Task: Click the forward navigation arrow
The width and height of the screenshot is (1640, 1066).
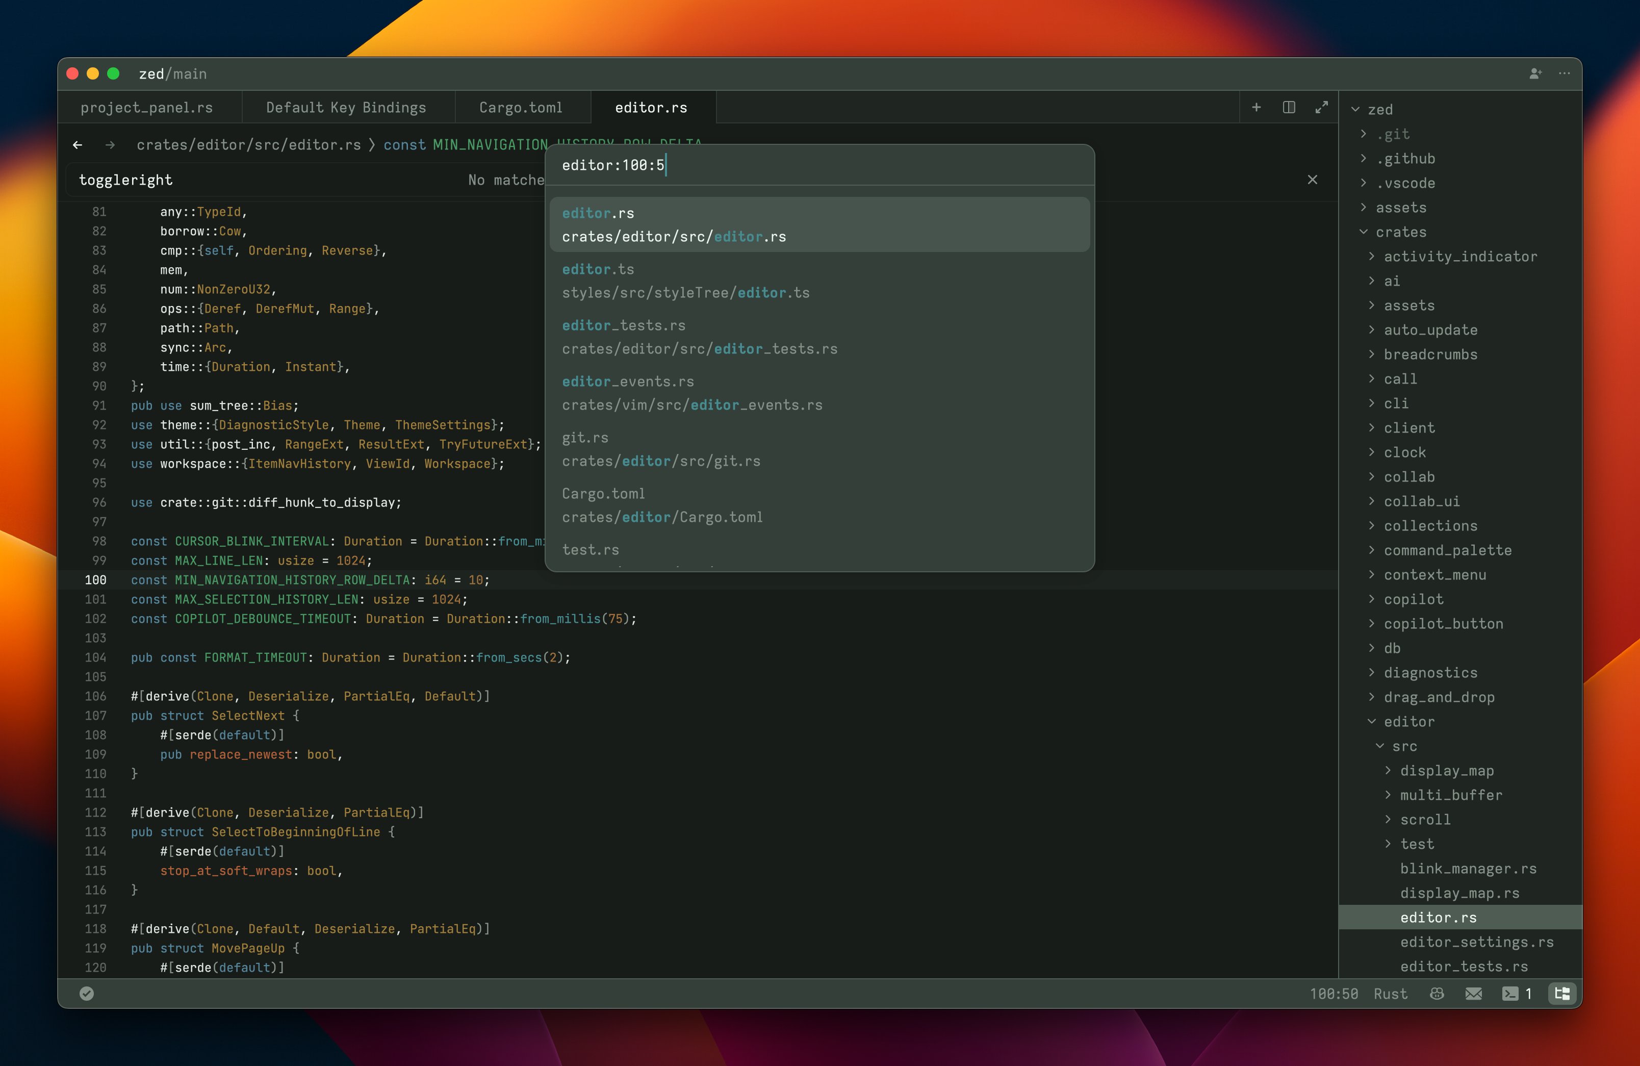Action: coord(110,145)
